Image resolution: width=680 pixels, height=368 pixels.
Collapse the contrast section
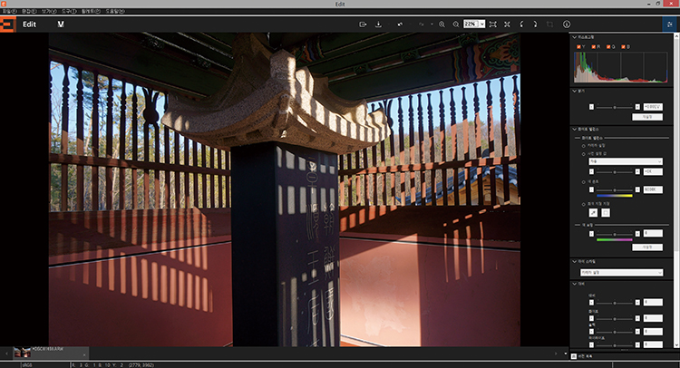(x=574, y=284)
